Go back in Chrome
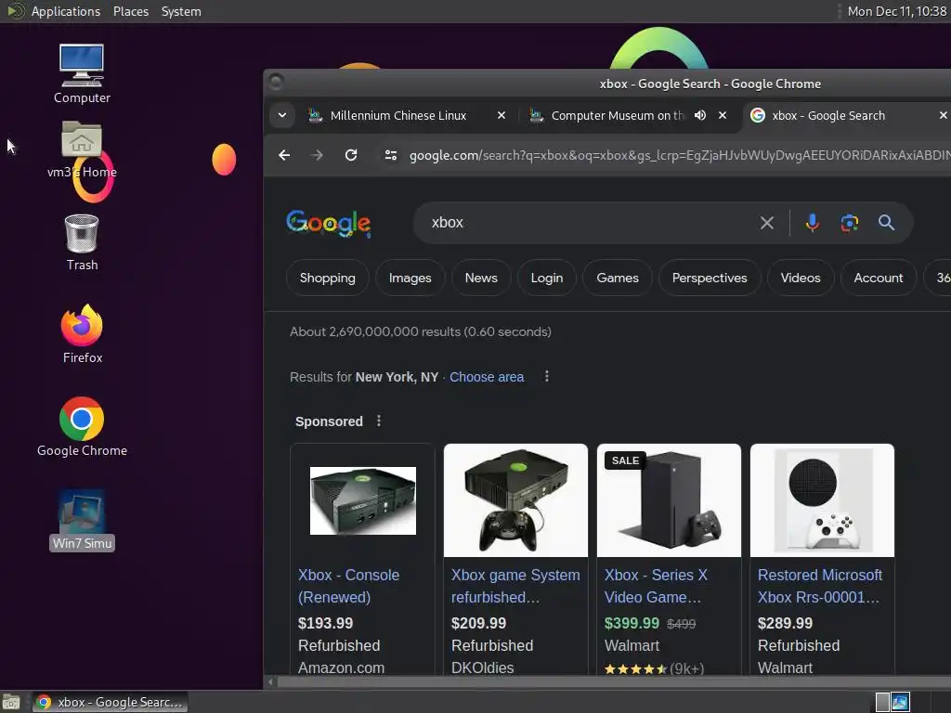The image size is (951, 713). point(284,155)
